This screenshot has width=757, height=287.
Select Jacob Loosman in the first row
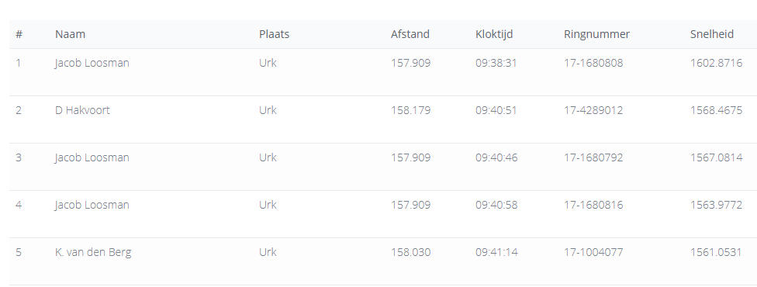tap(92, 63)
